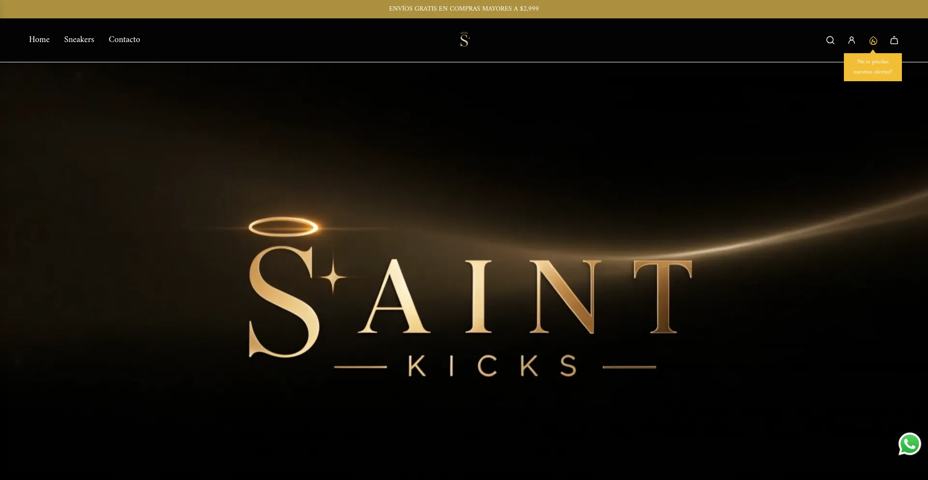928x480 pixels.
Task: Open the search magnifier icon
Action: click(x=830, y=40)
